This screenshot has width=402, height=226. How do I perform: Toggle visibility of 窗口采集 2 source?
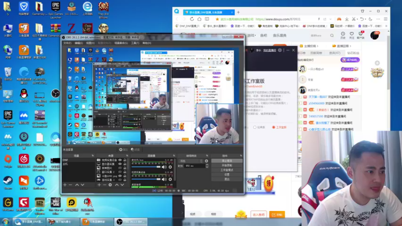point(120,172)
